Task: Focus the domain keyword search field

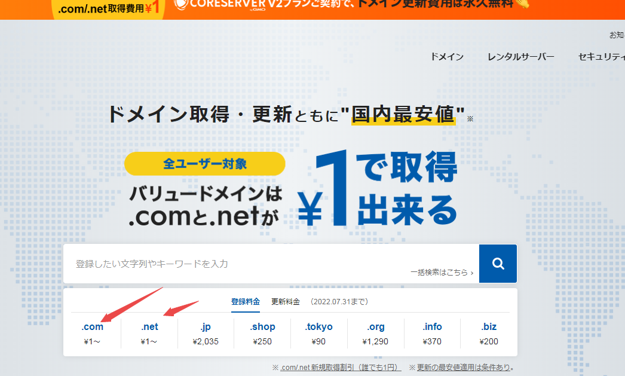Action: coord(239,264)
